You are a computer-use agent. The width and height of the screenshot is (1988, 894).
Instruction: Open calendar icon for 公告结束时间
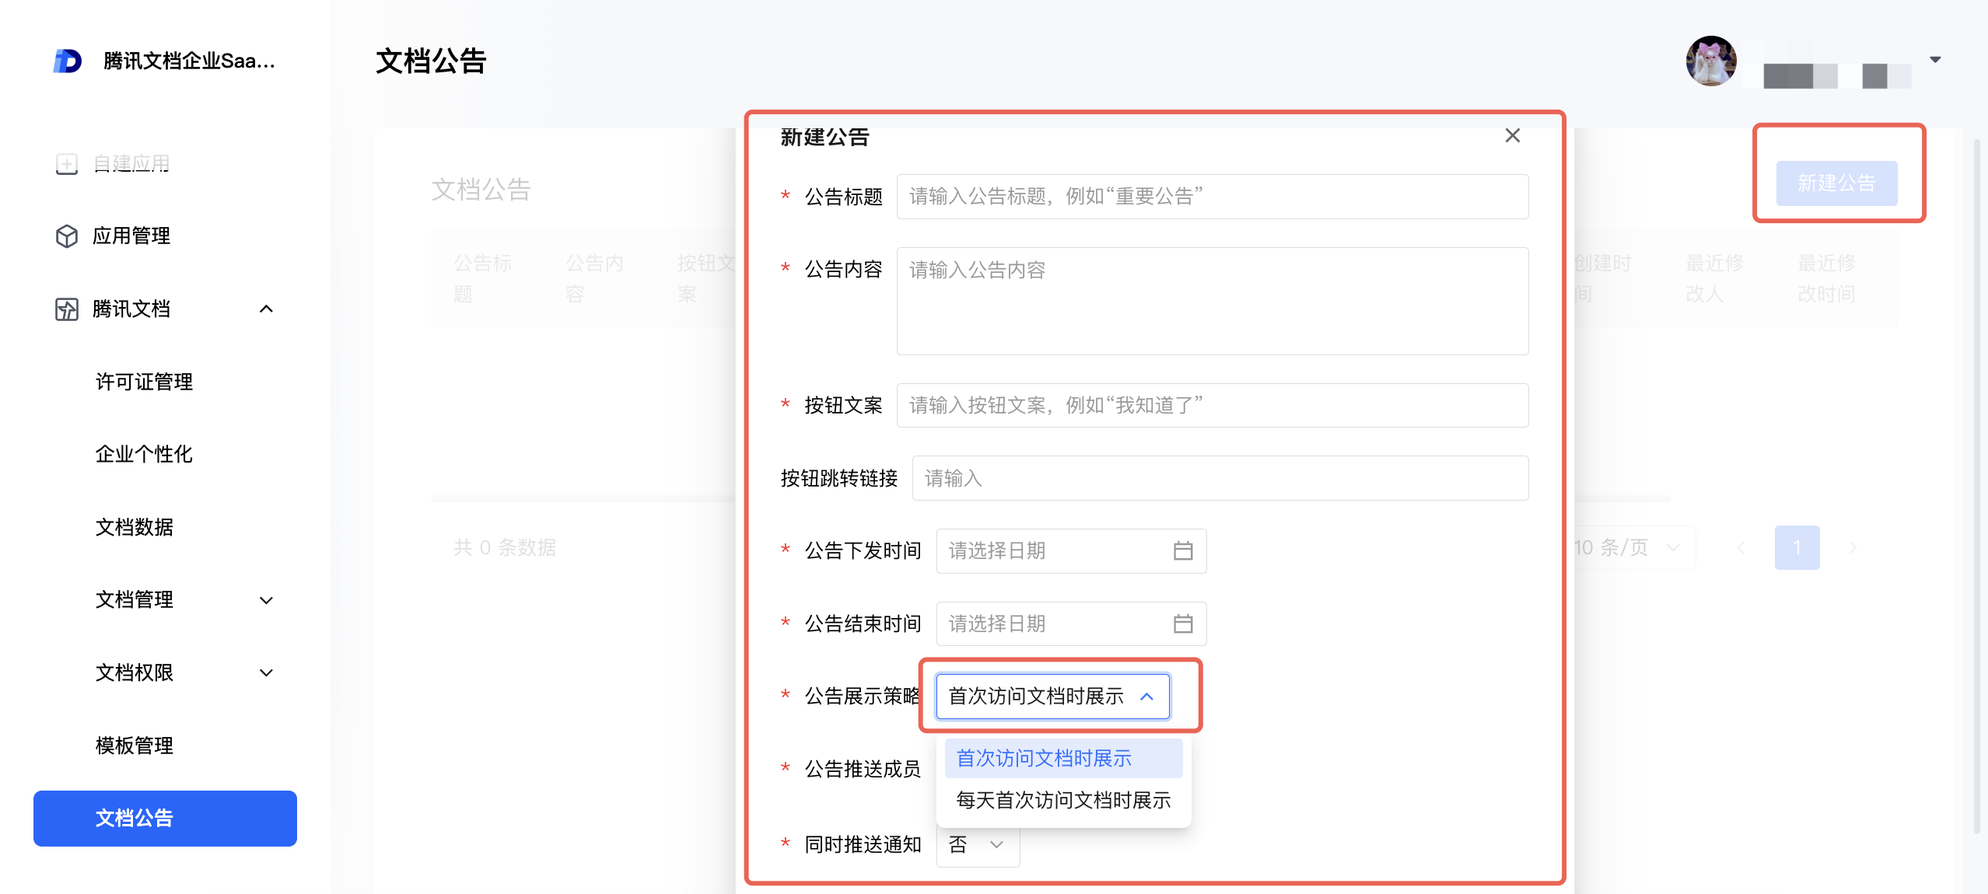coord(1182,623)
